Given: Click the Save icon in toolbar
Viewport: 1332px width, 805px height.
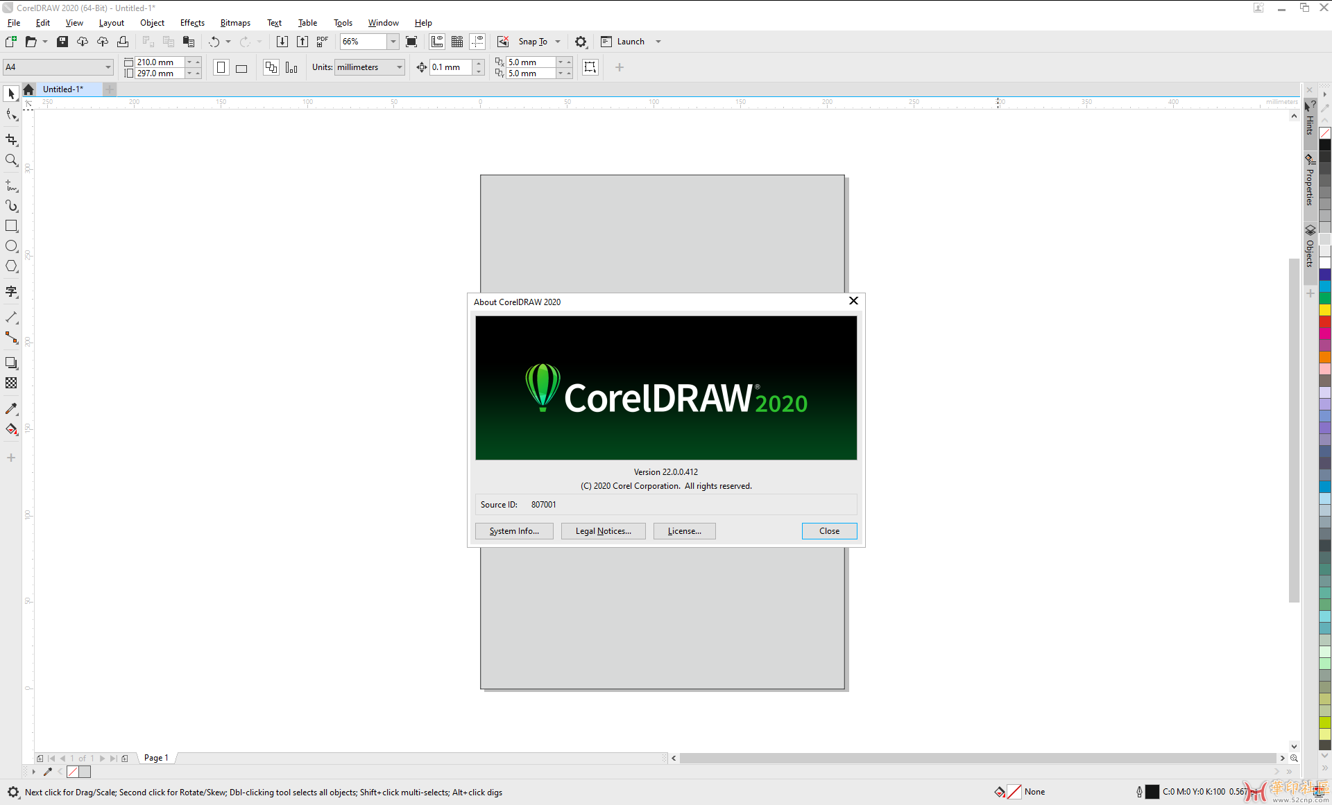Looking at the screenshot, I should pyautogui.click(x=62, y=42).
